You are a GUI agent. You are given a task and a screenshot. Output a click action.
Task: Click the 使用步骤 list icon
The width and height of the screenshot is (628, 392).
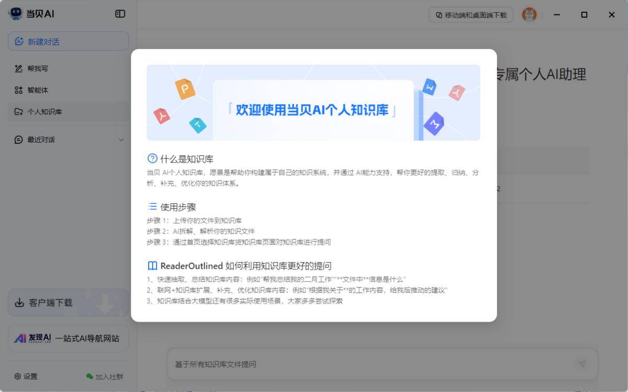click(x=152, y=206)
